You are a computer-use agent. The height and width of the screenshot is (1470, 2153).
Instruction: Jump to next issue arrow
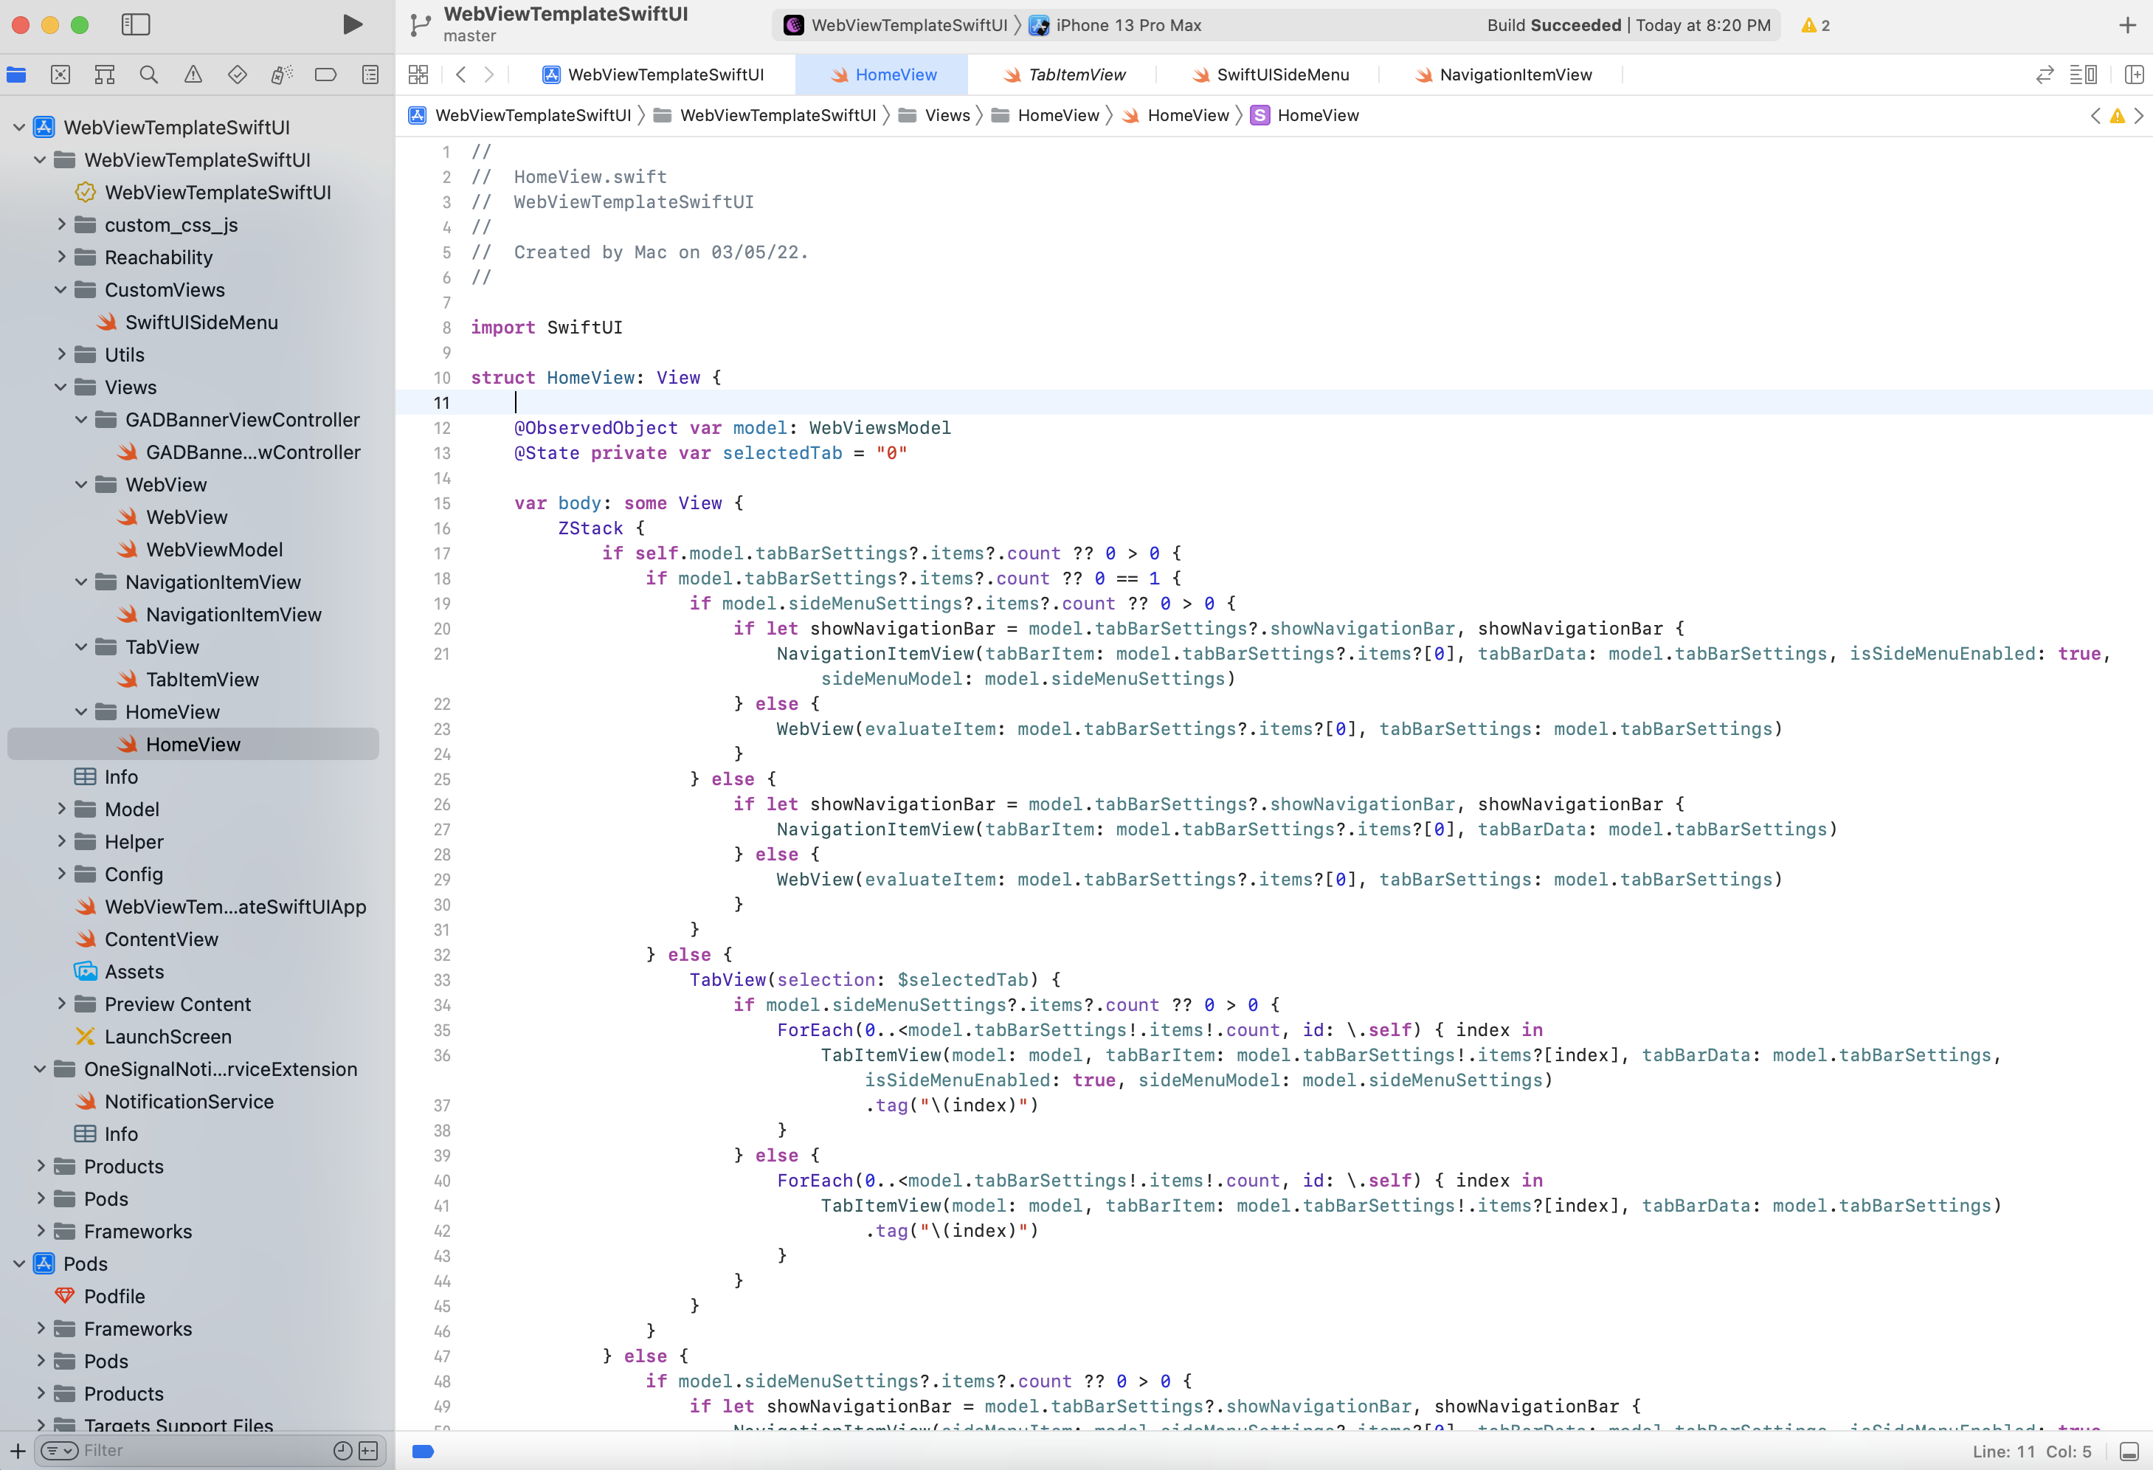click(x=2138, y=116)
